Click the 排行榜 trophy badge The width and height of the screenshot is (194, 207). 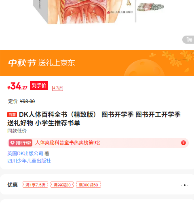[21, 143]
